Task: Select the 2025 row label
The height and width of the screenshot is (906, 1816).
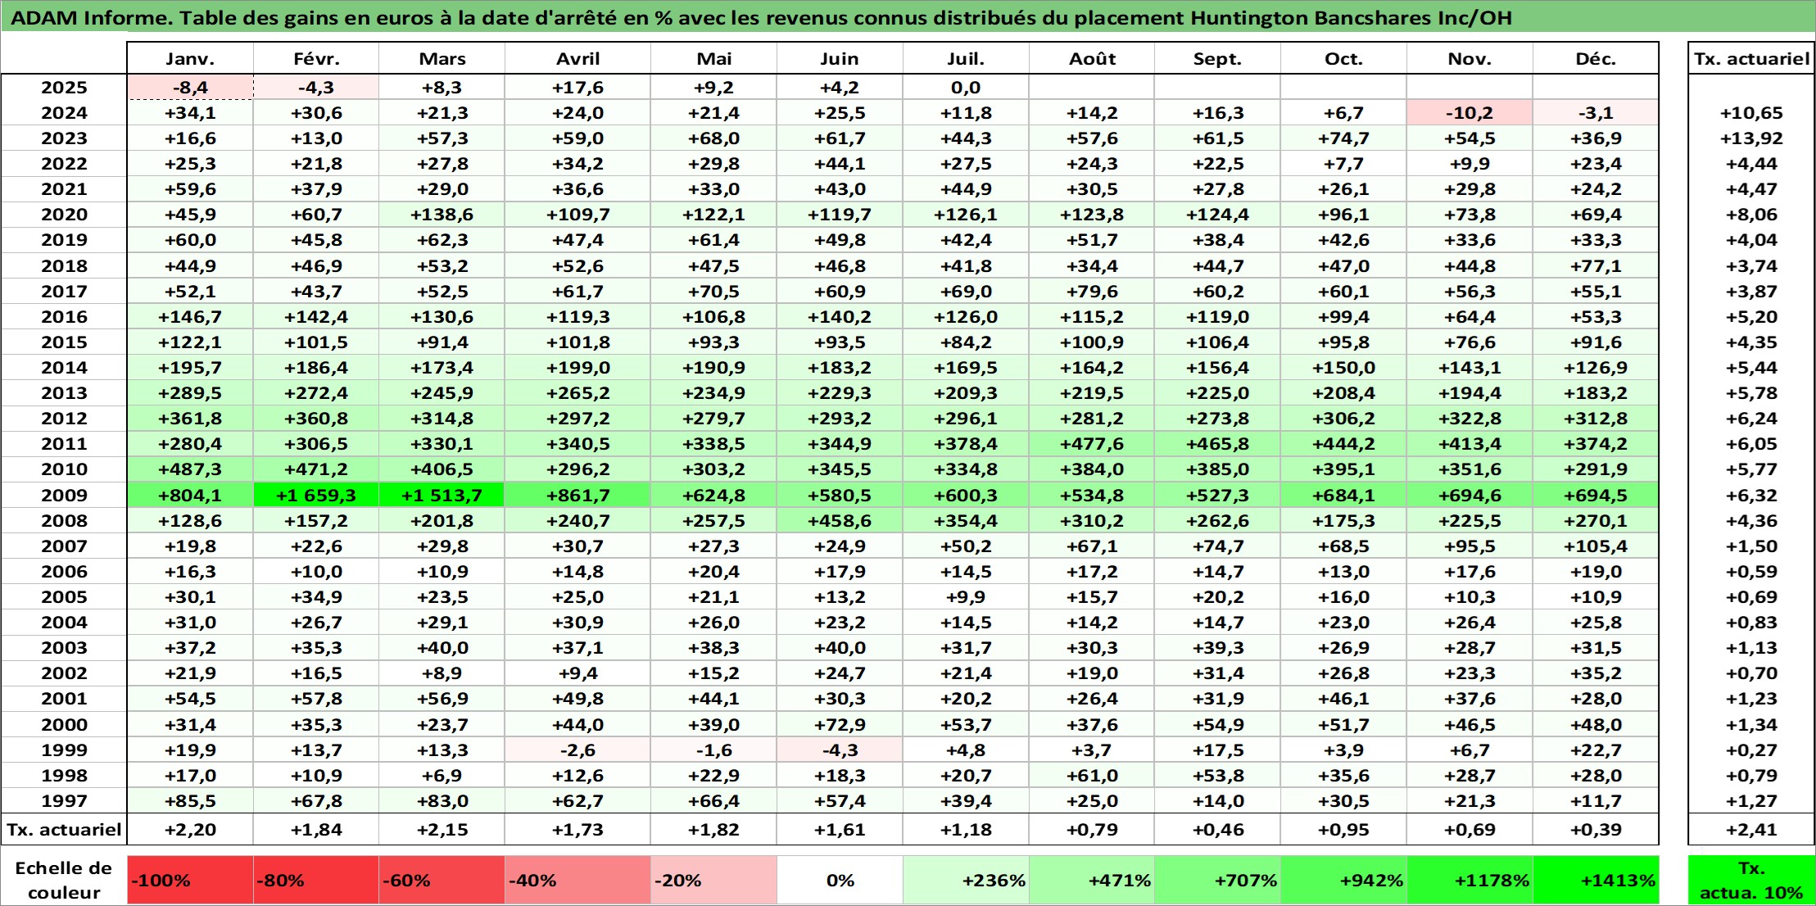Action: click(x=64, y=88)
